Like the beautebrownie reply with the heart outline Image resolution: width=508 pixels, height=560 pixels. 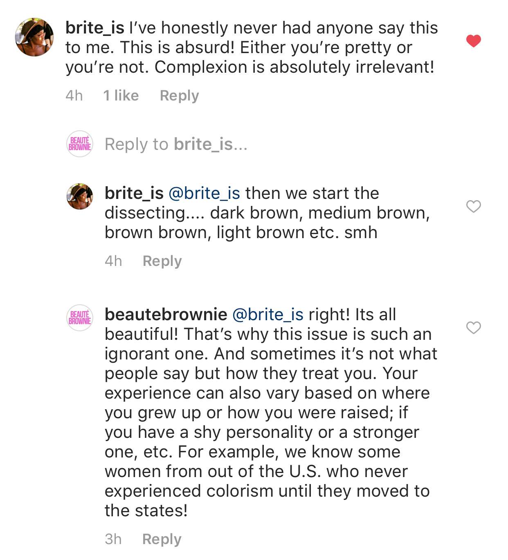[x=473, y=327]
